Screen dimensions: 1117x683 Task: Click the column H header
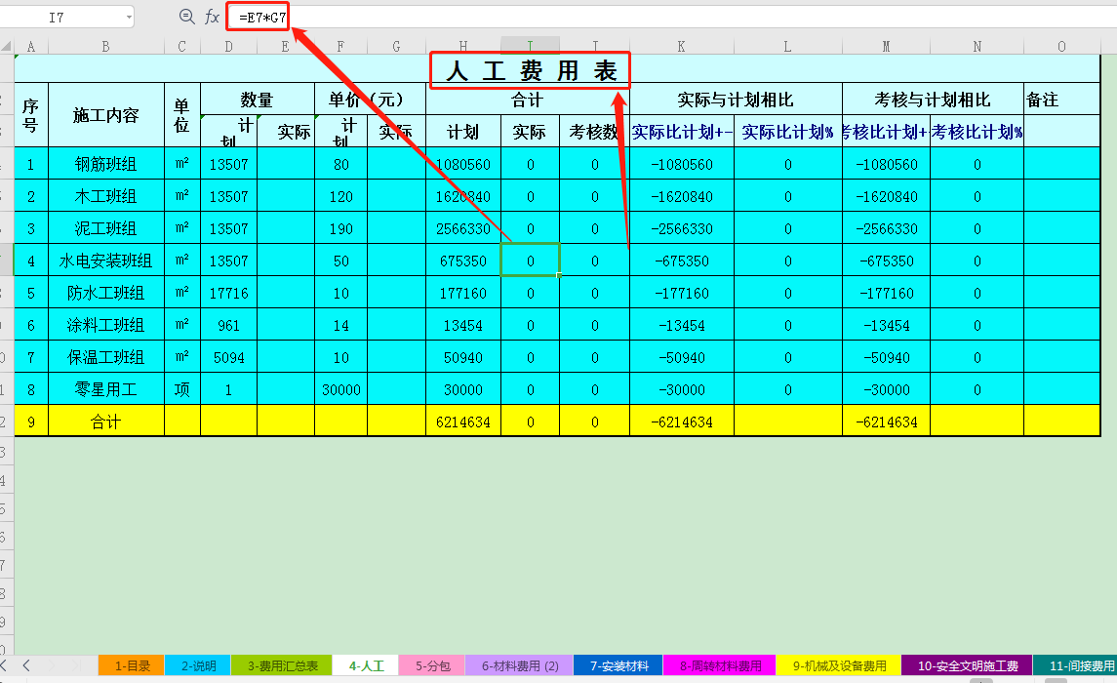[x=462, y=45]
